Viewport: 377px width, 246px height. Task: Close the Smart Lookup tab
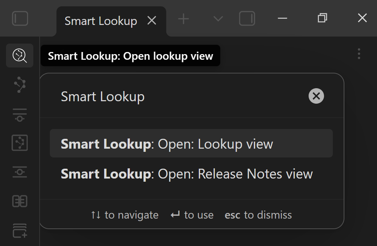[152, 21]
